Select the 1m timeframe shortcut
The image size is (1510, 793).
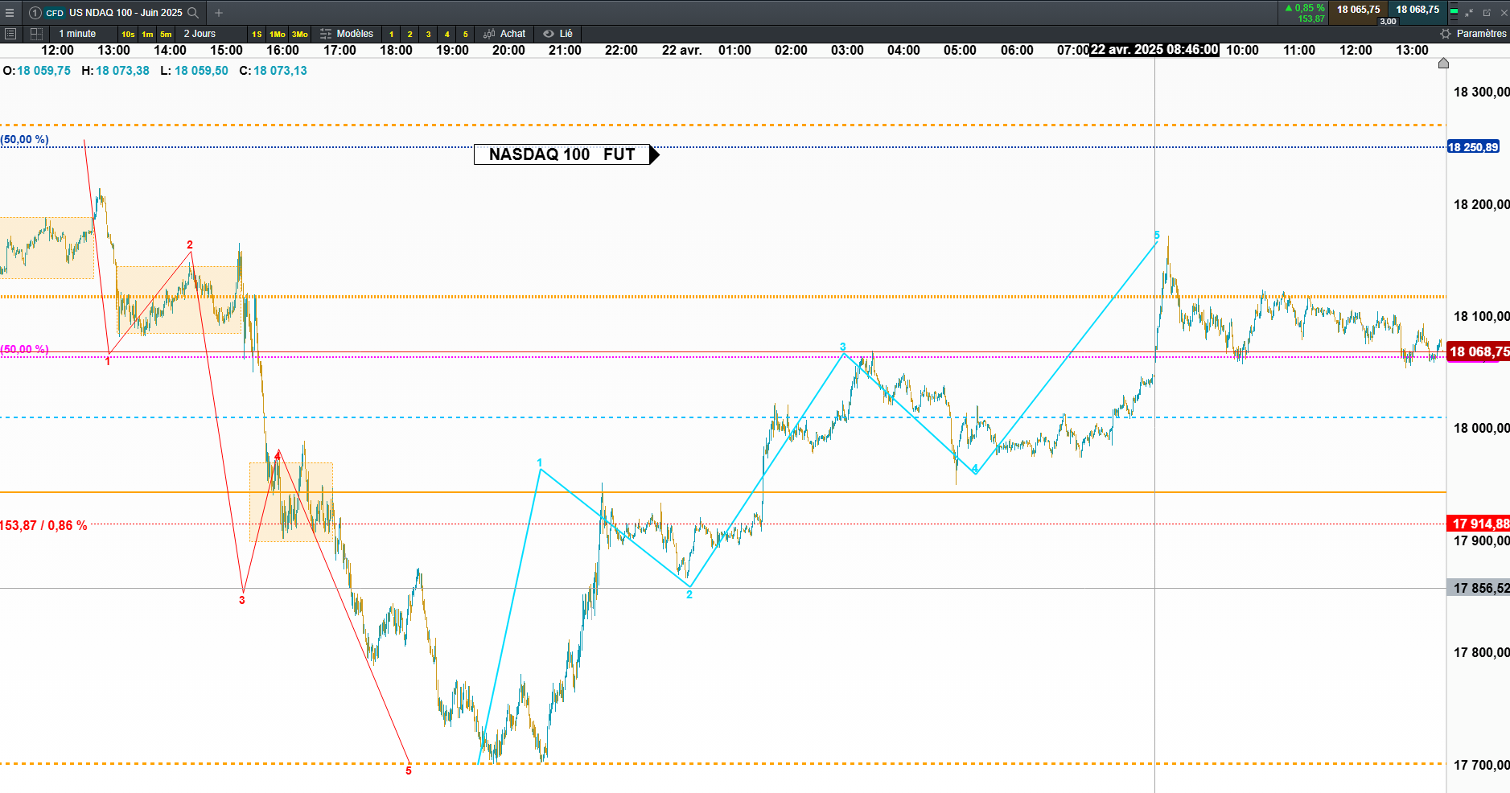pyautogui.click(x=147, y=34)
